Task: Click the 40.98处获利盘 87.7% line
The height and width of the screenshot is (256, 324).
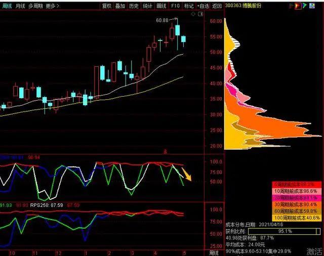Action: [250, 238]
